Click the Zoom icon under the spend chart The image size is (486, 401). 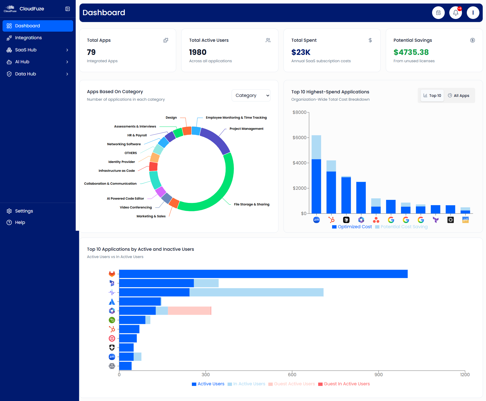(316, 220)
